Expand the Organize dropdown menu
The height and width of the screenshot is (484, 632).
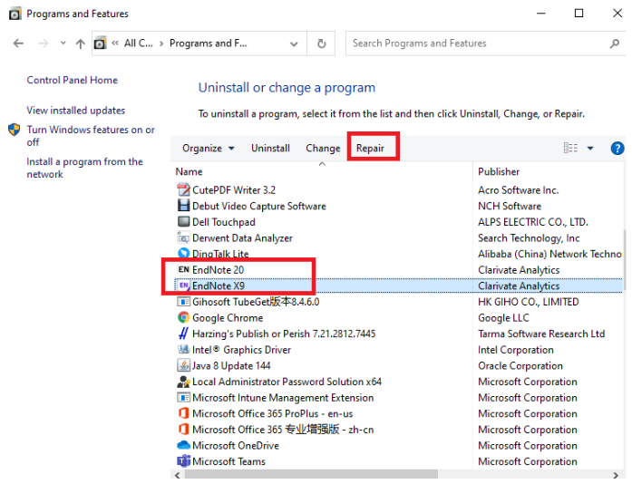208,149
